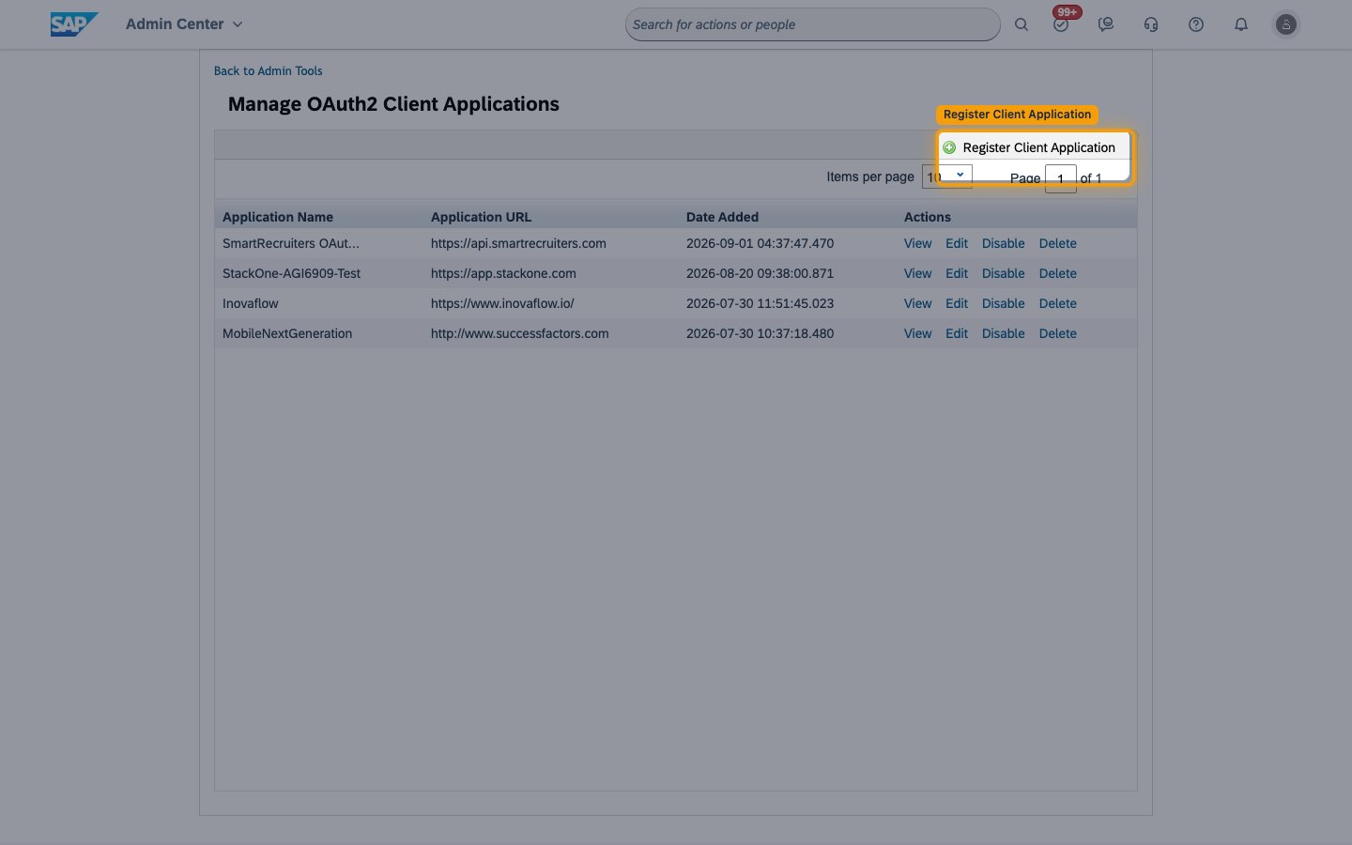Expand the Admin Center dropdown
1352x845 pixels.
(x=184, y=24)
